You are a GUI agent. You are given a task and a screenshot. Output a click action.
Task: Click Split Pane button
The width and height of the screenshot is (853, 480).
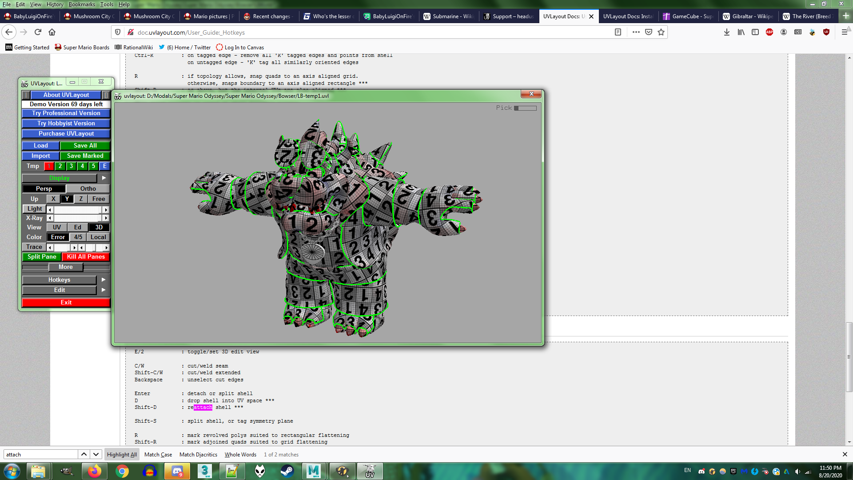click(42, 257)
